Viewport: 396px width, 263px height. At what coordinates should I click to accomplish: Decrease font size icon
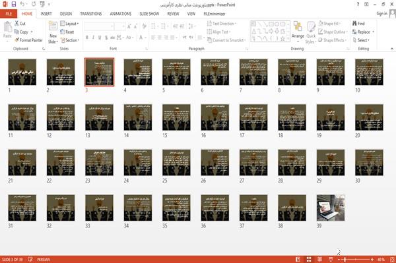pyautogui.click(x=136, y=26)
